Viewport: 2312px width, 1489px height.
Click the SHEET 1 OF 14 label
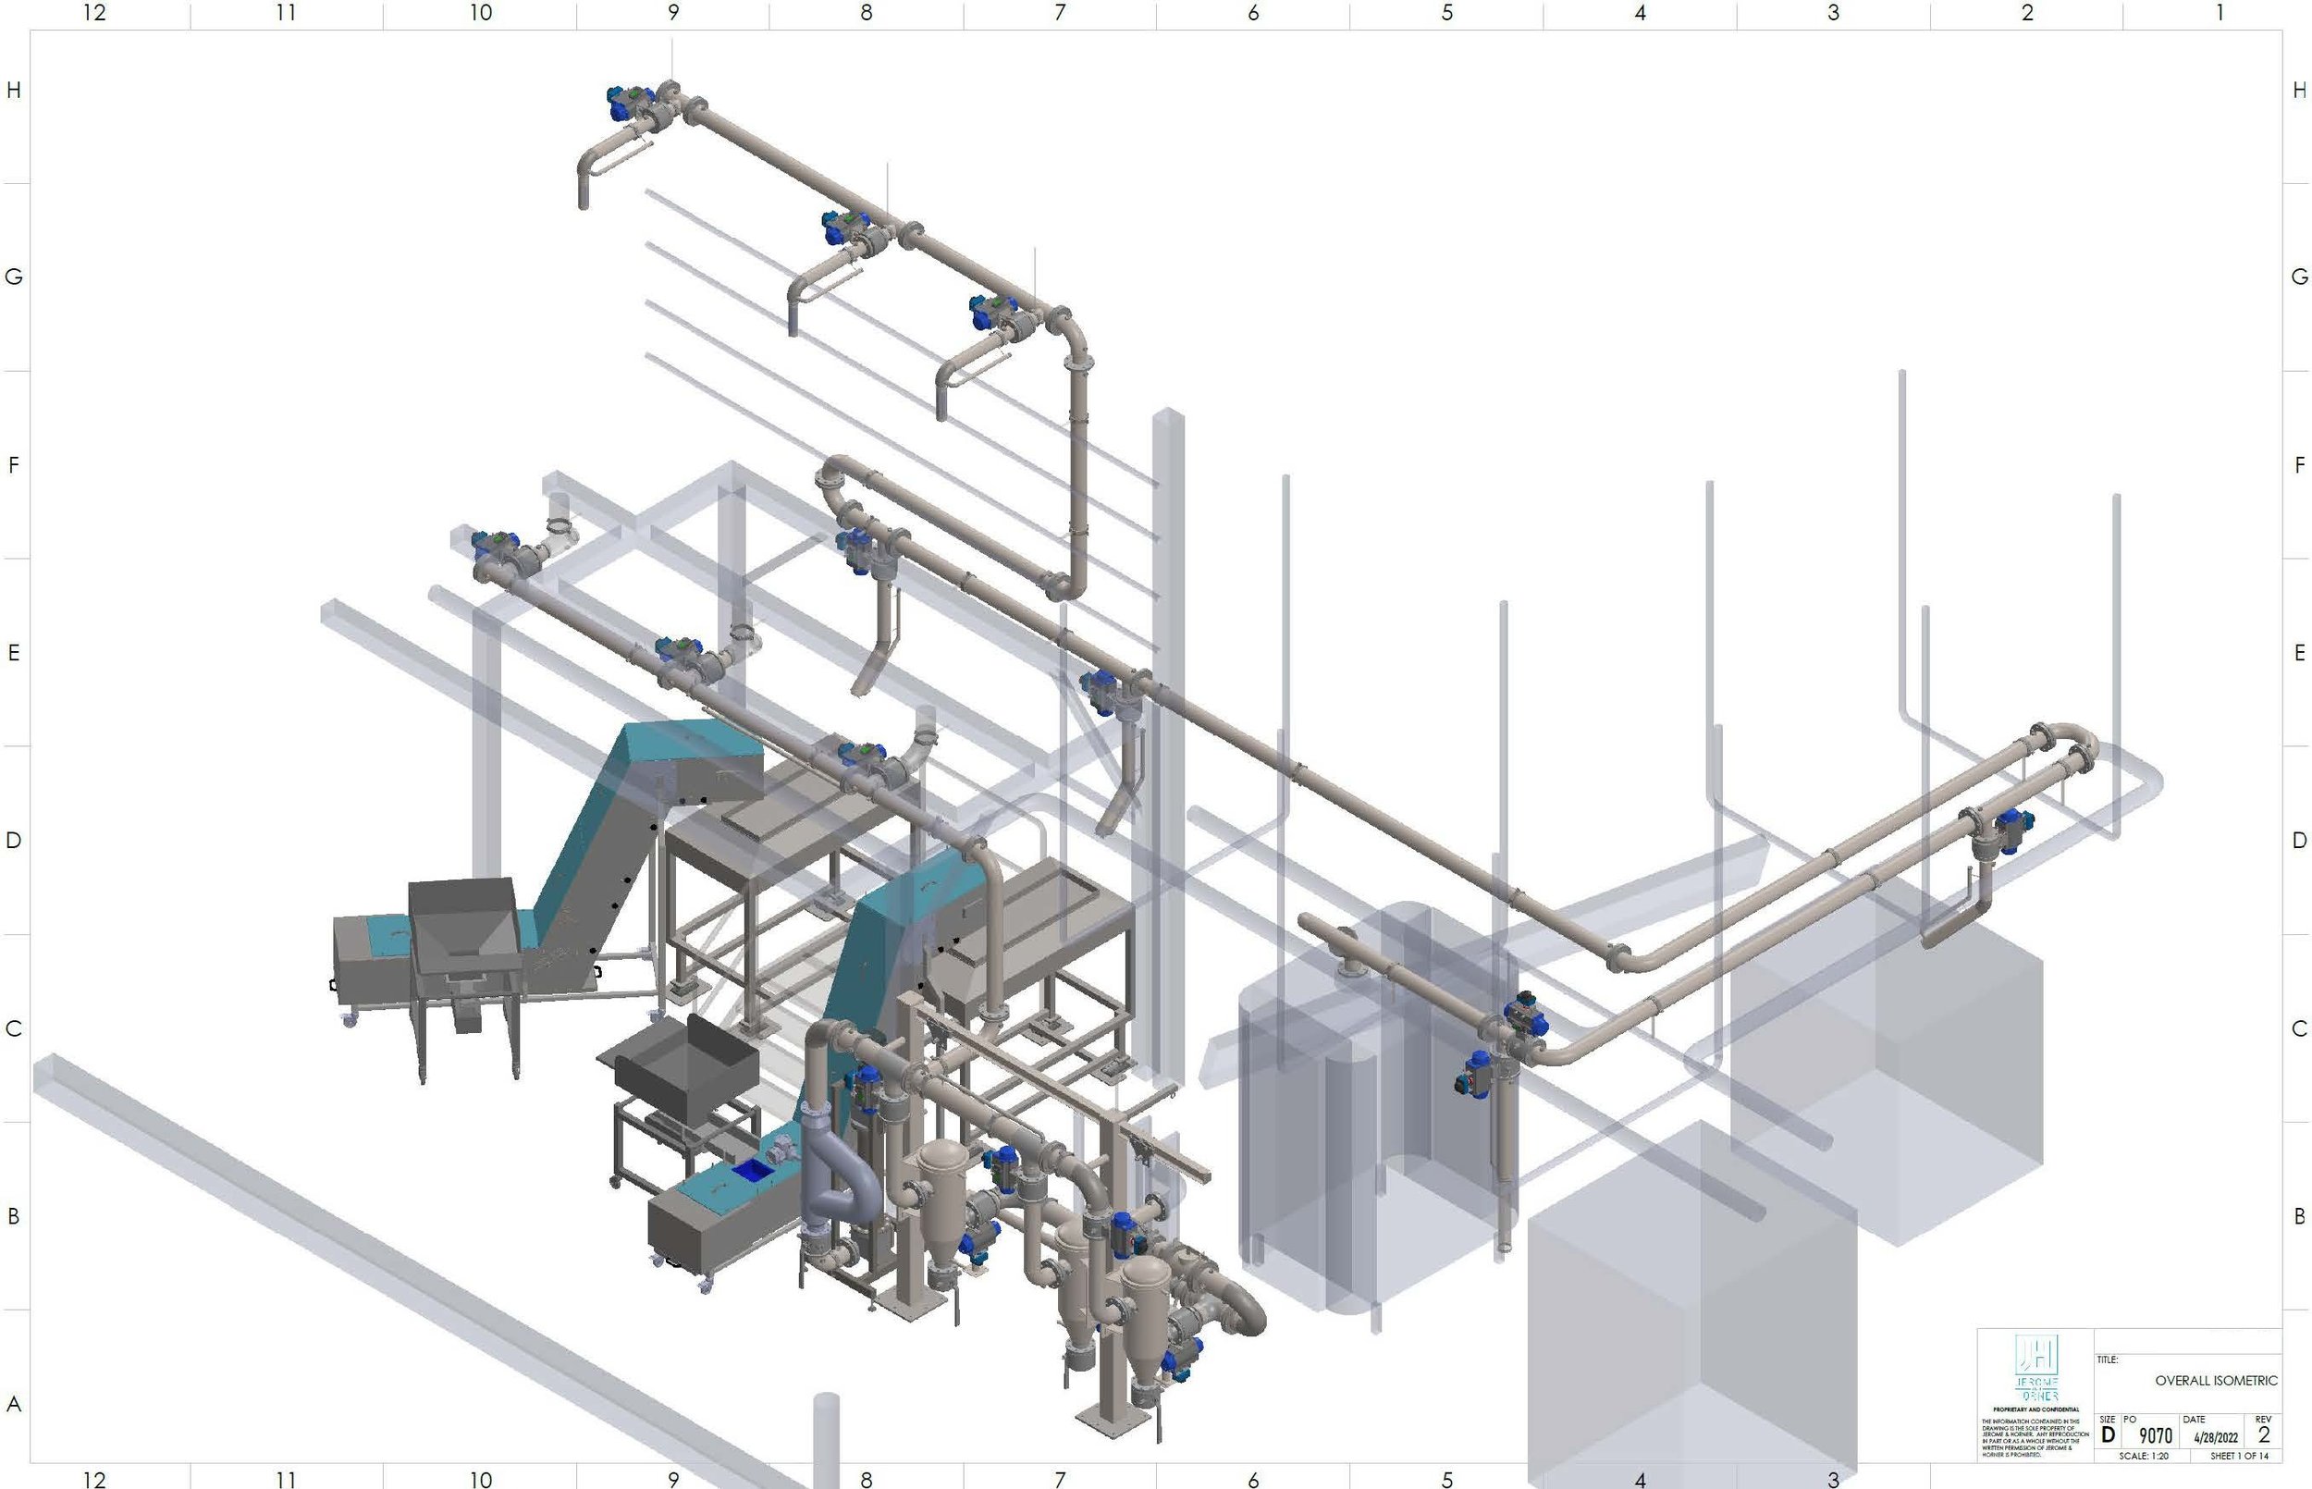2239,1455
